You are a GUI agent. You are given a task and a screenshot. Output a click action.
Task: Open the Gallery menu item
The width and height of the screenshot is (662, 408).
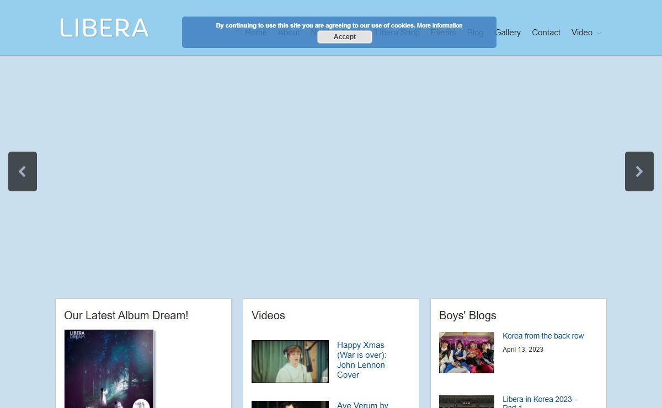pos(508,33)
